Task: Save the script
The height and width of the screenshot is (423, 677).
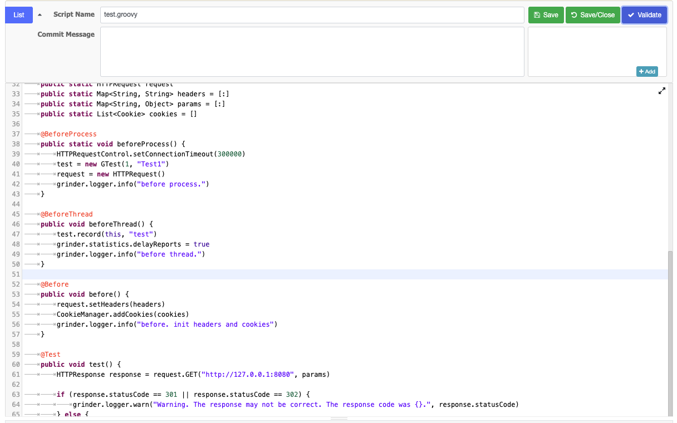Action: coord(546,15)
